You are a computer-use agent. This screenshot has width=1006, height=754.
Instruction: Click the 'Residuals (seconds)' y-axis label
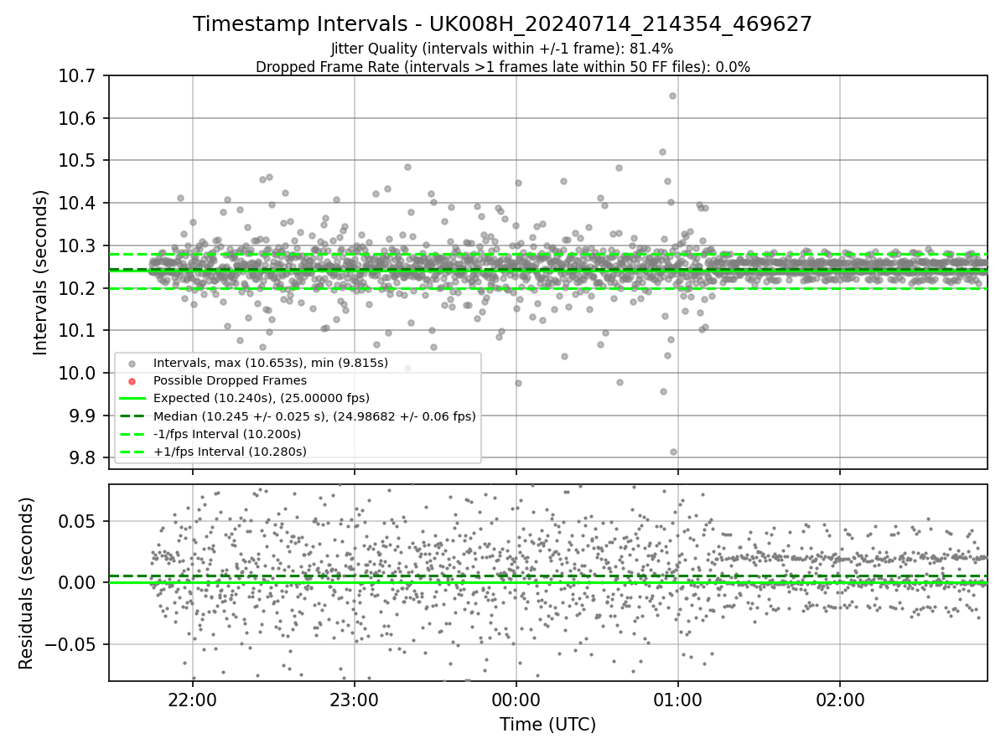pos(26,583)
